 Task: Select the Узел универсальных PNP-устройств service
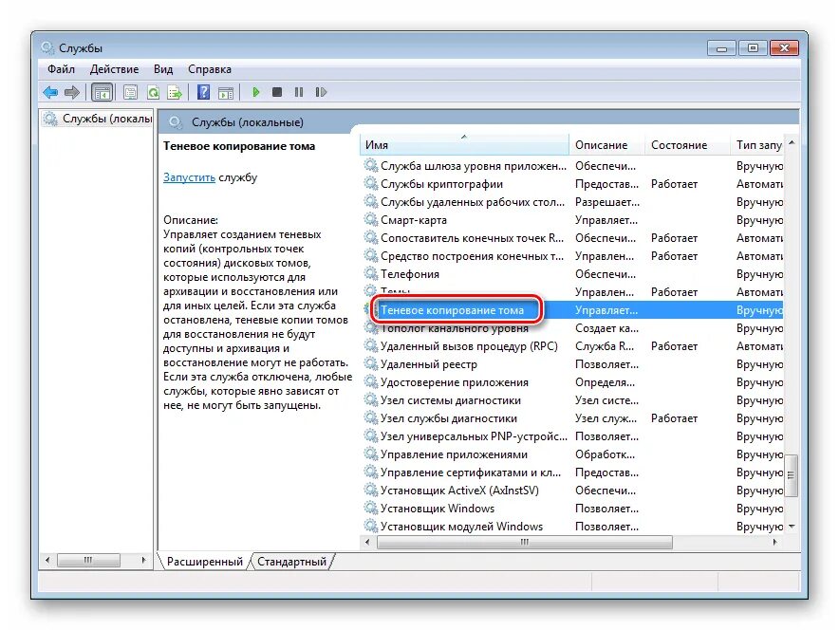pos(572,436)
